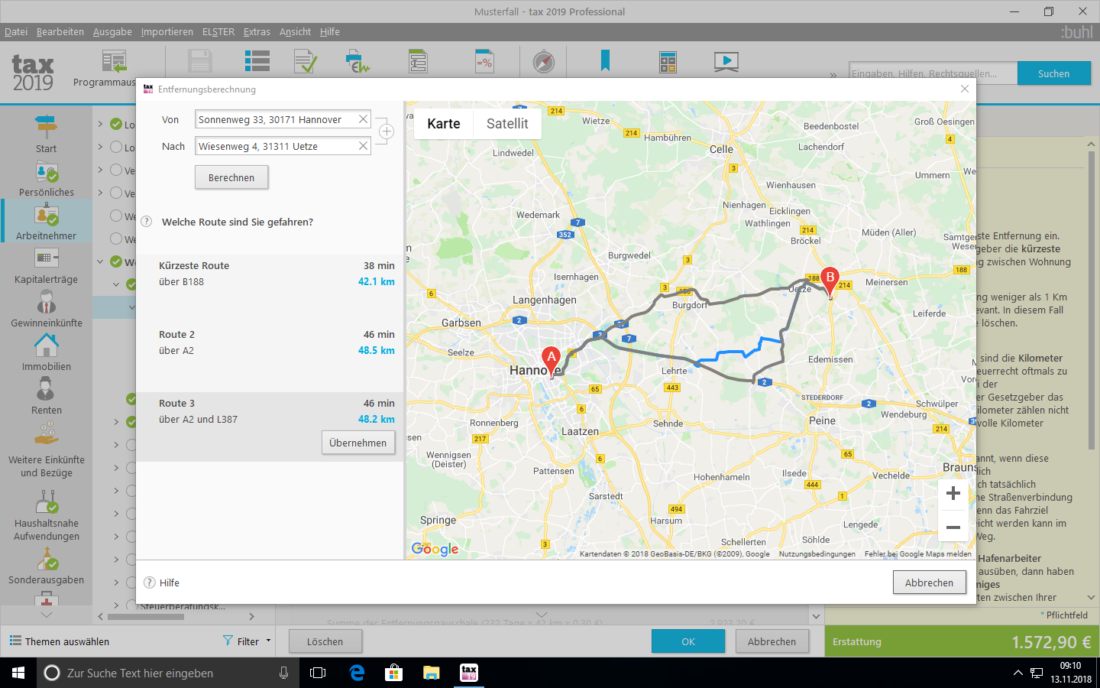Open the Kapitalerträge section
1100x688 pixels.
pos(46,266)
